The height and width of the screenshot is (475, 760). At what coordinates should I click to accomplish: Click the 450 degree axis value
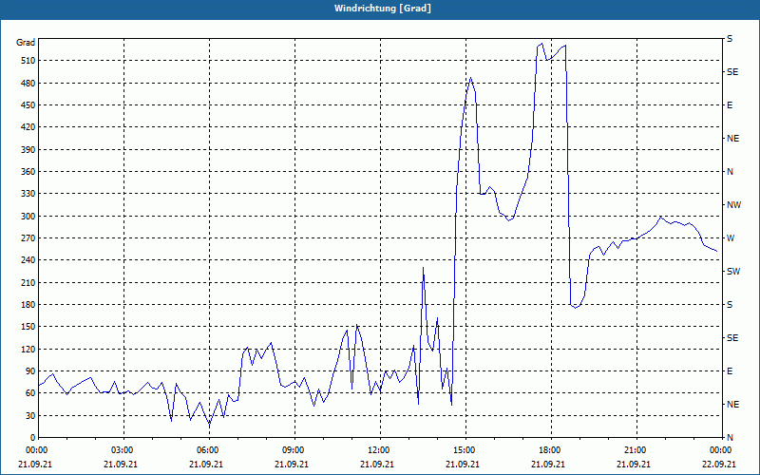point(28,105)
